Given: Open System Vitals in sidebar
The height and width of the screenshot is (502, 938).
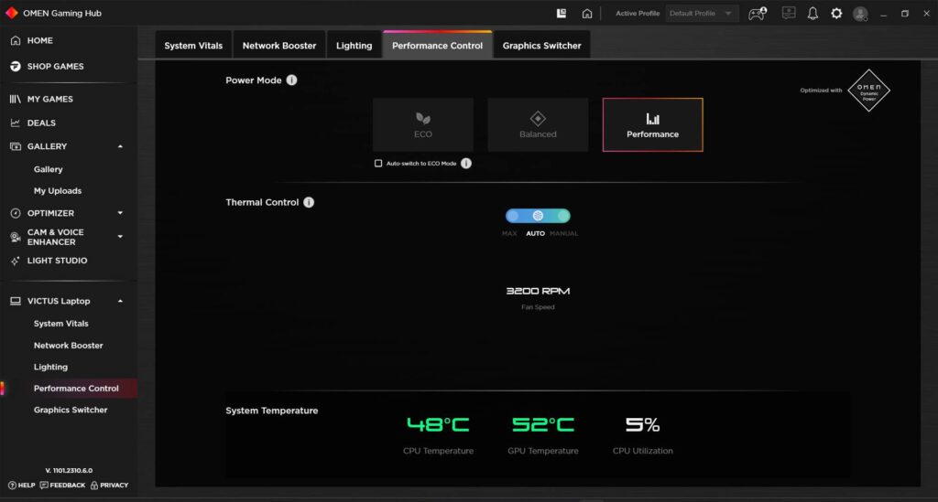Looking at the screenshot, I should 61,324.
